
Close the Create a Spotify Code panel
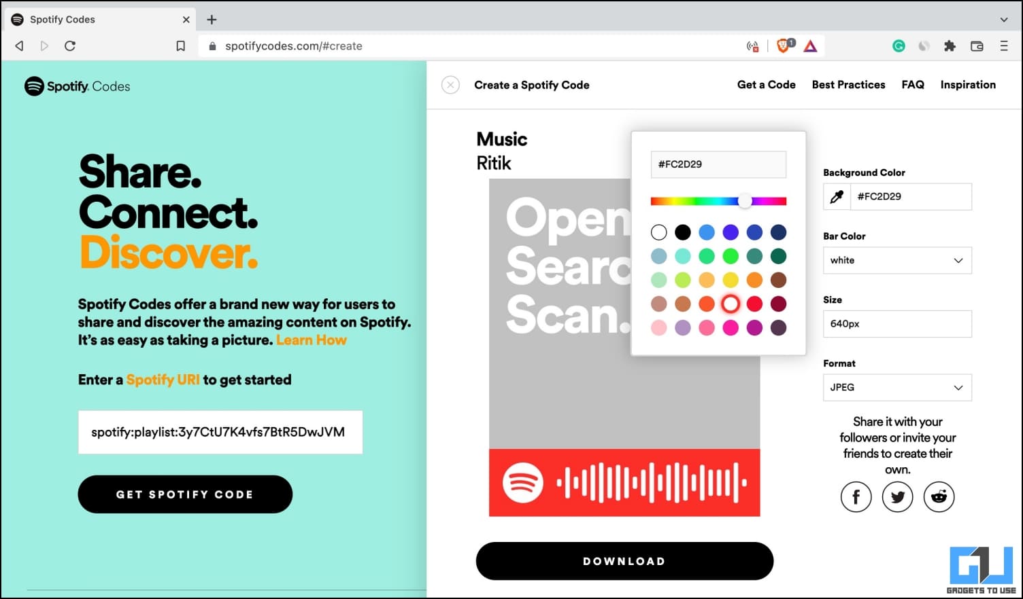[x=450, y=85]
